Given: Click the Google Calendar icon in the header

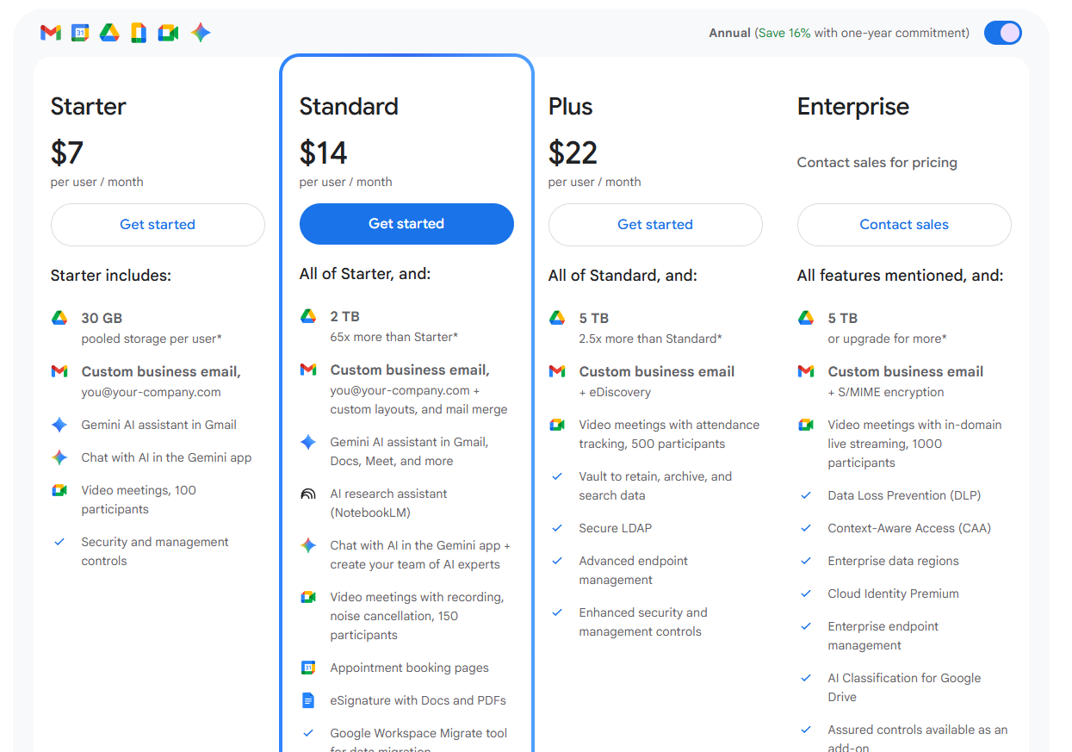Looking at the screenshot, I should (80, 33).
